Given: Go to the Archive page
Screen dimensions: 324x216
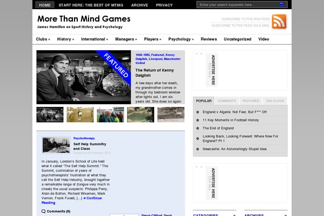Looking at the screenshot, I should coord(139,5).
